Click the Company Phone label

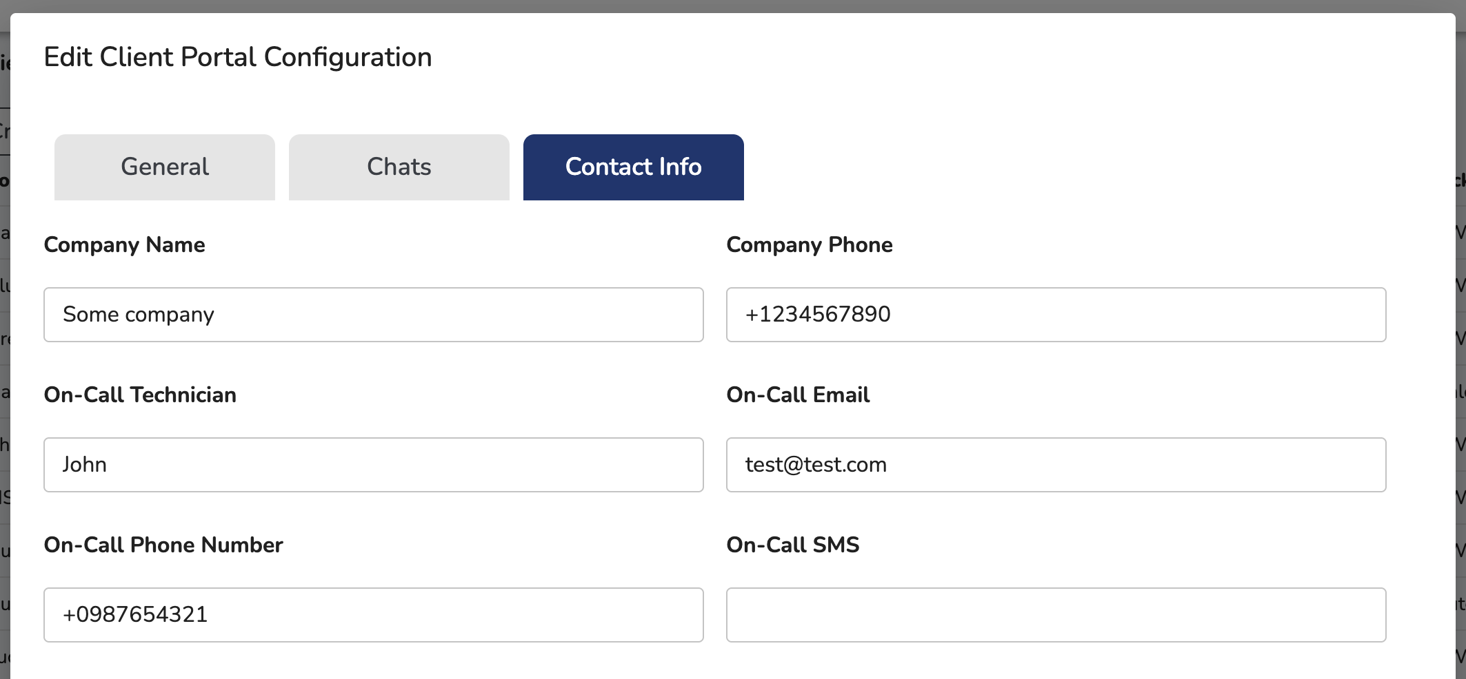point(810,245)
